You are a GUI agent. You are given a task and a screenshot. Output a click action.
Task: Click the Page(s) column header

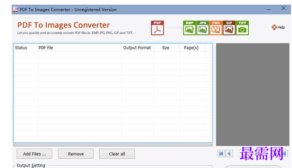[x=192, y=48]
